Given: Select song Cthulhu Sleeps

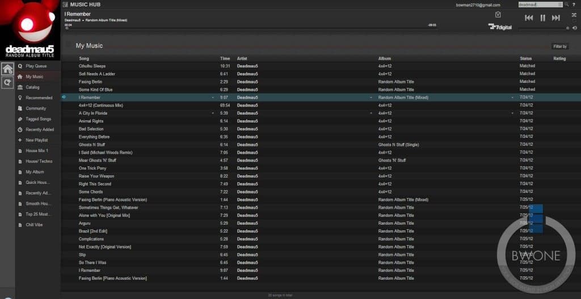Looking at the screenshot, I should click(x=92, y=66).
